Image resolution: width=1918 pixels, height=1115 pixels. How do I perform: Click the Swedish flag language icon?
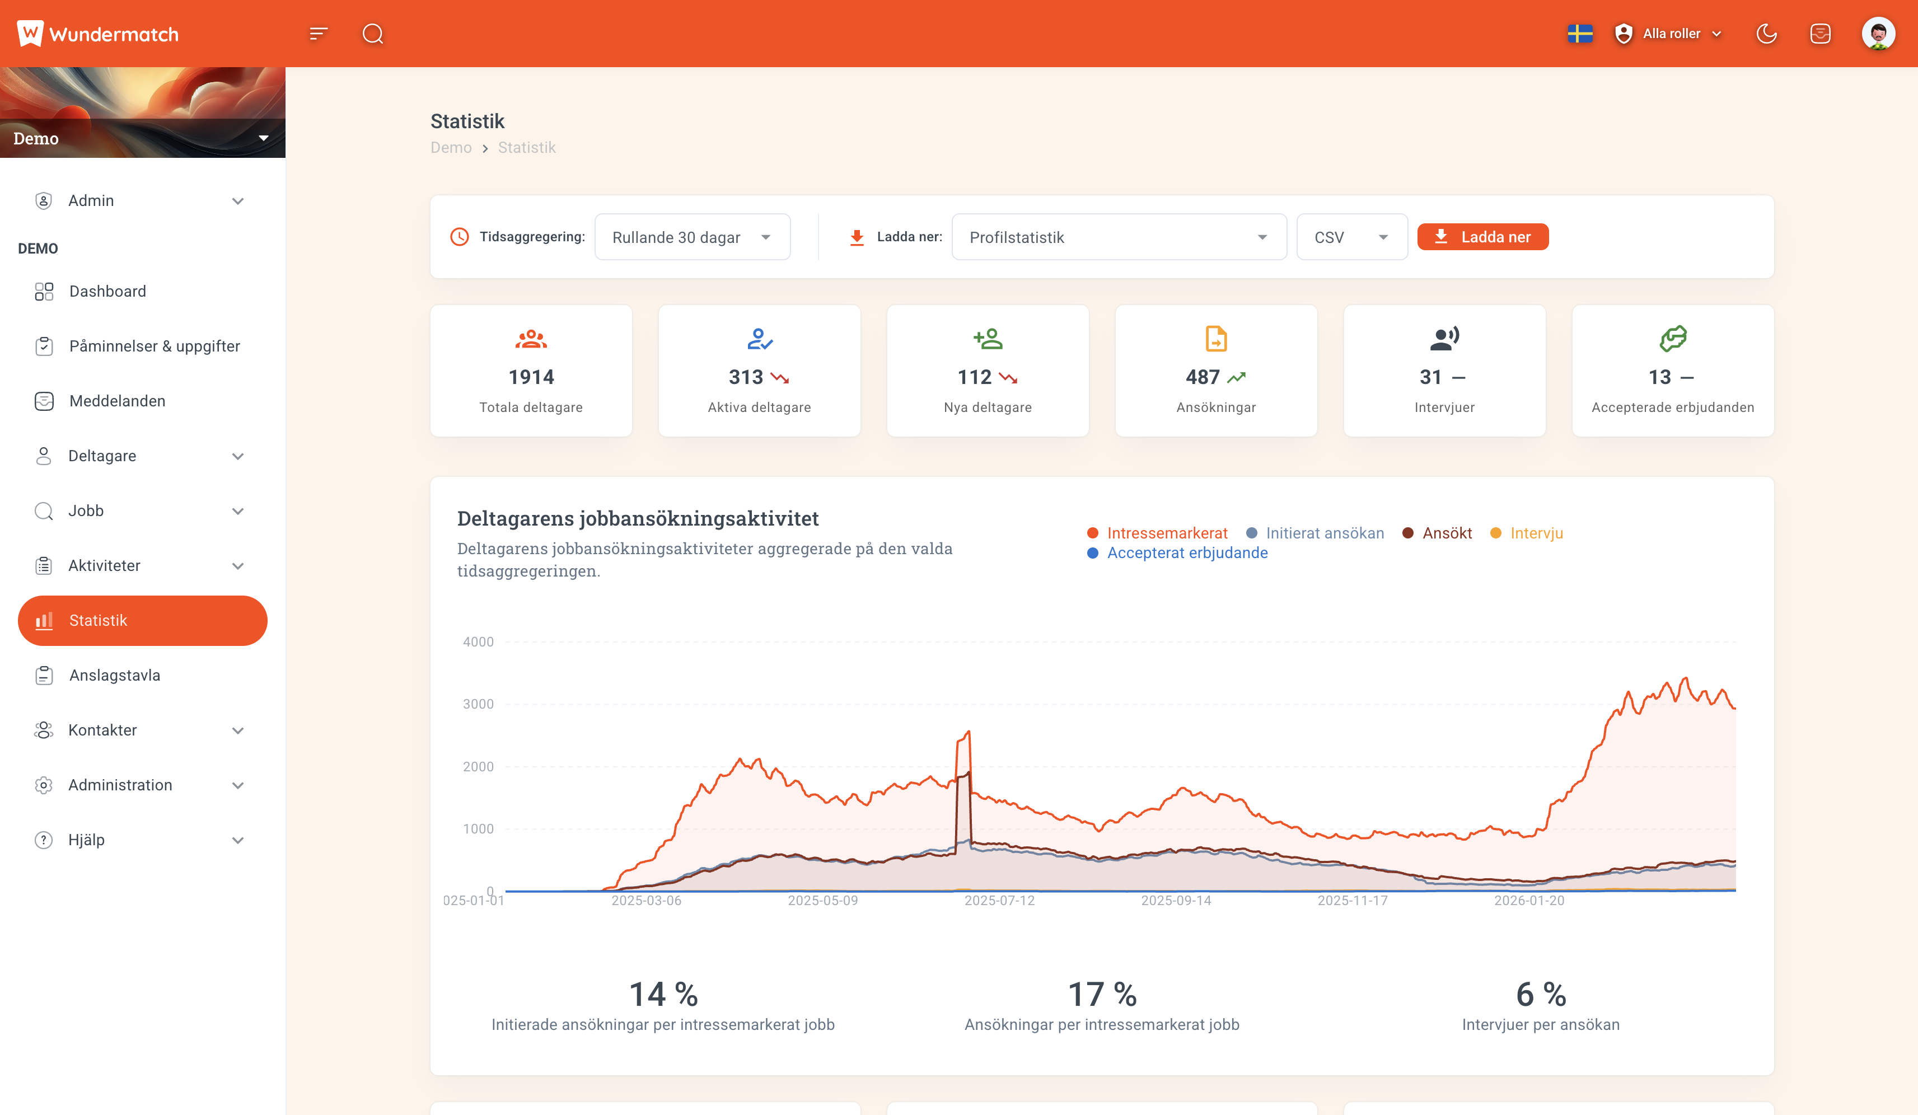coord(1580,34)
